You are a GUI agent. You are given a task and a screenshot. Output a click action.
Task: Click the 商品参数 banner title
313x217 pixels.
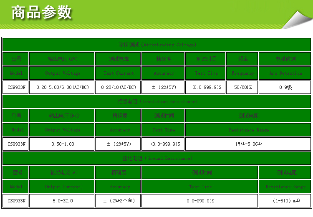click(x=42, y=13)
